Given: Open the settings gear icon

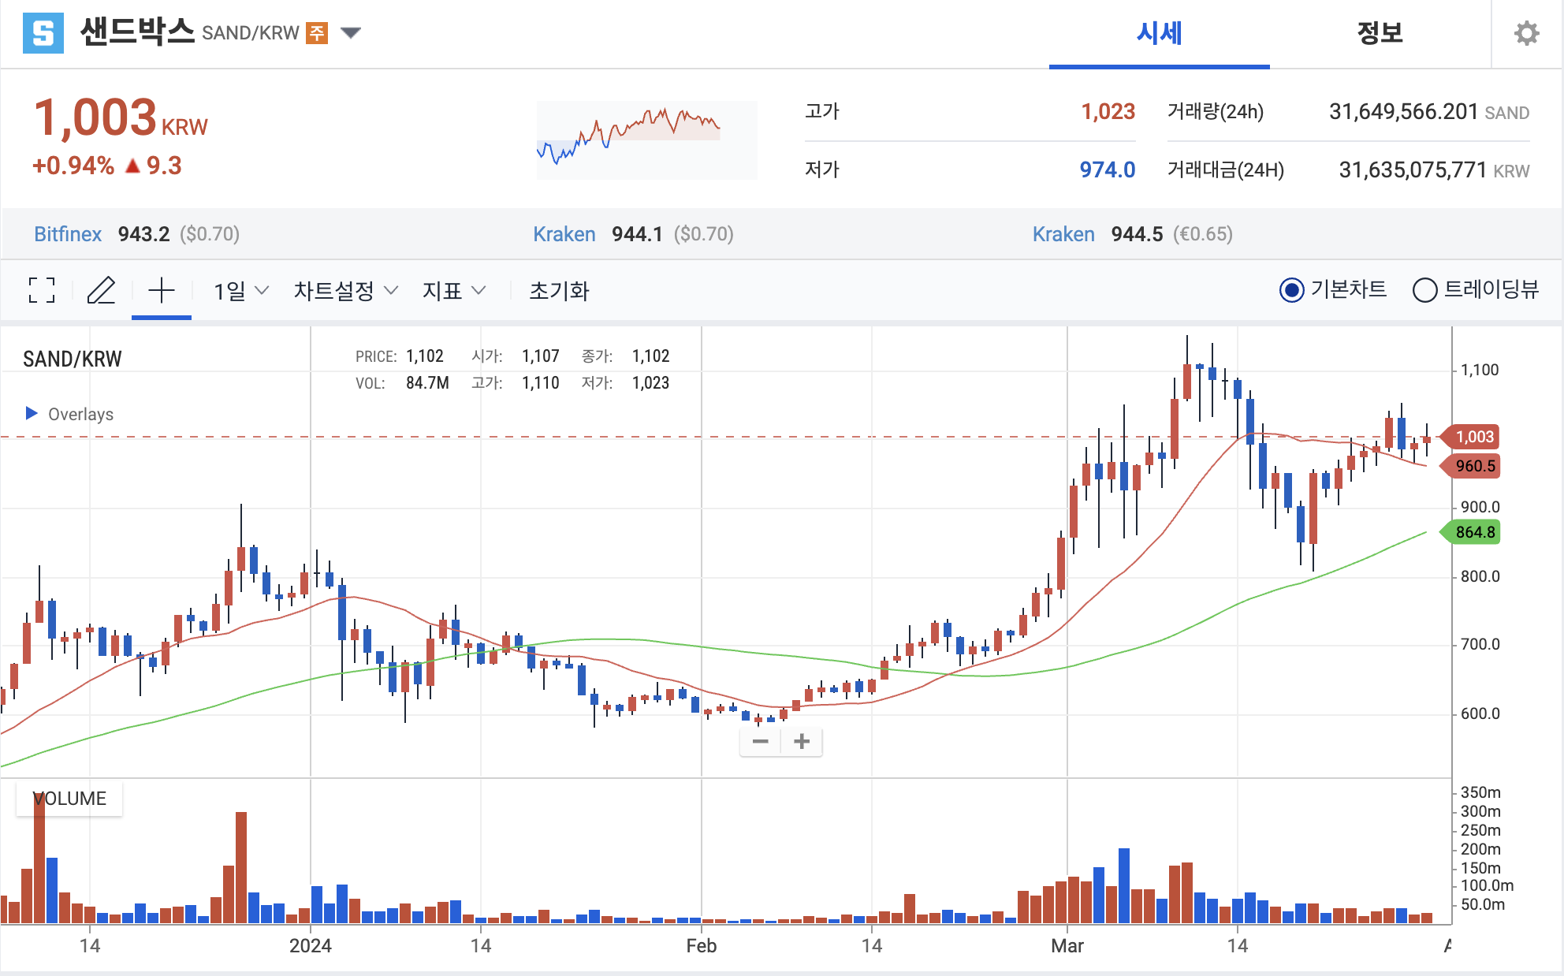Looking at the screenshot, I should coord(1526,33).
